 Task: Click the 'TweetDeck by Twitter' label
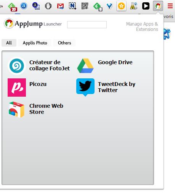pos(117,87)
